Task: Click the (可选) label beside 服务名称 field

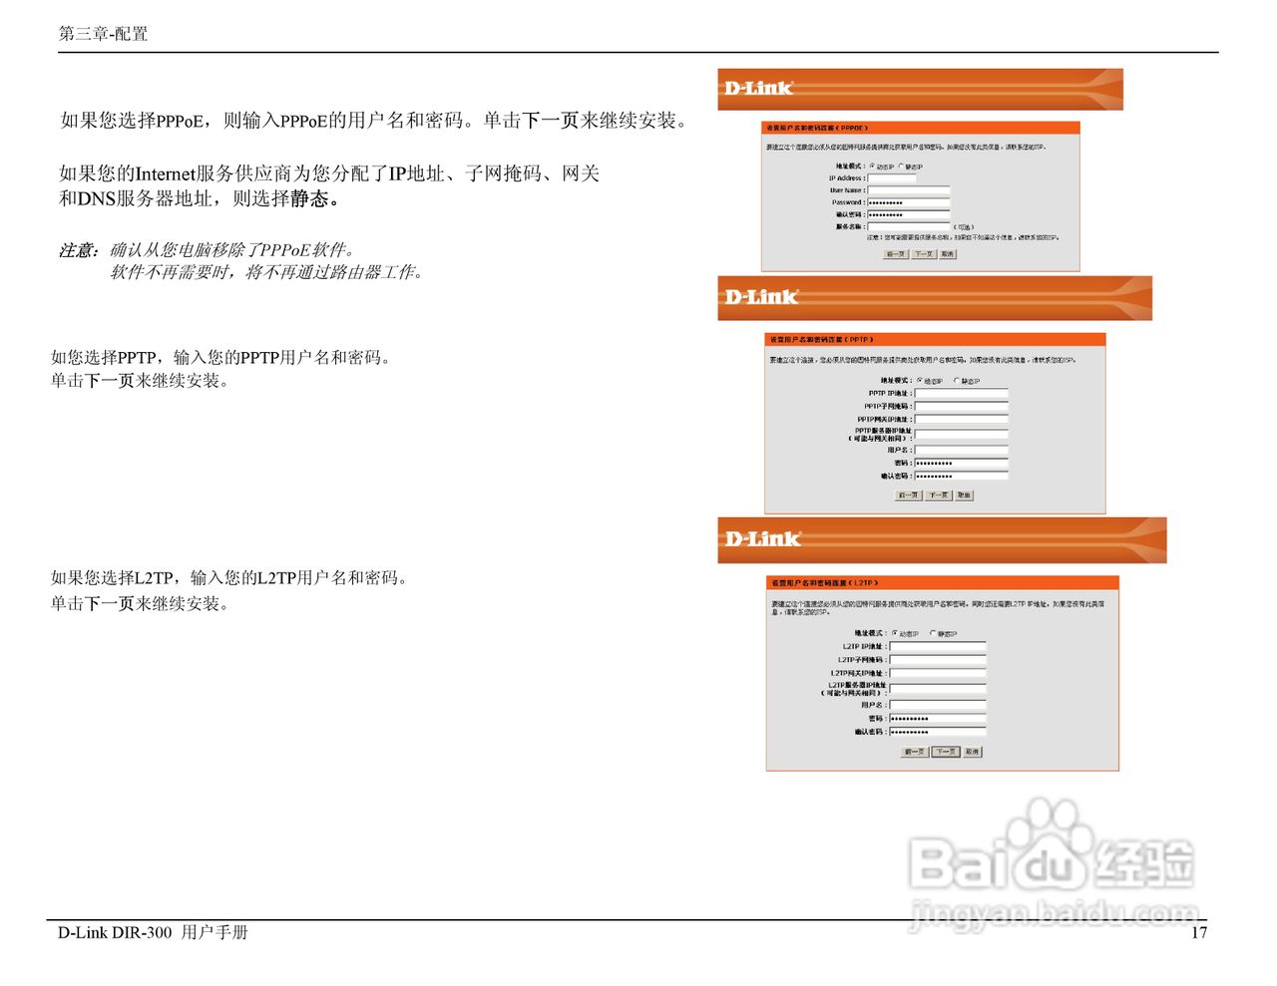Action: click(964, 227)
